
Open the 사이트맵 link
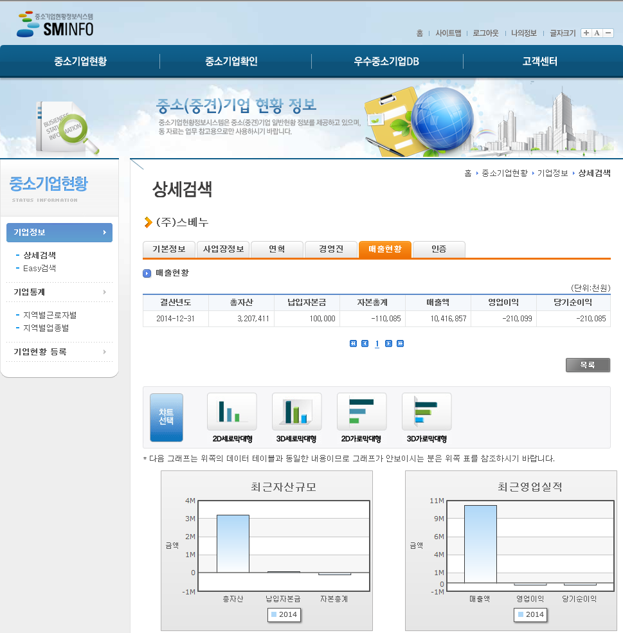448,33
